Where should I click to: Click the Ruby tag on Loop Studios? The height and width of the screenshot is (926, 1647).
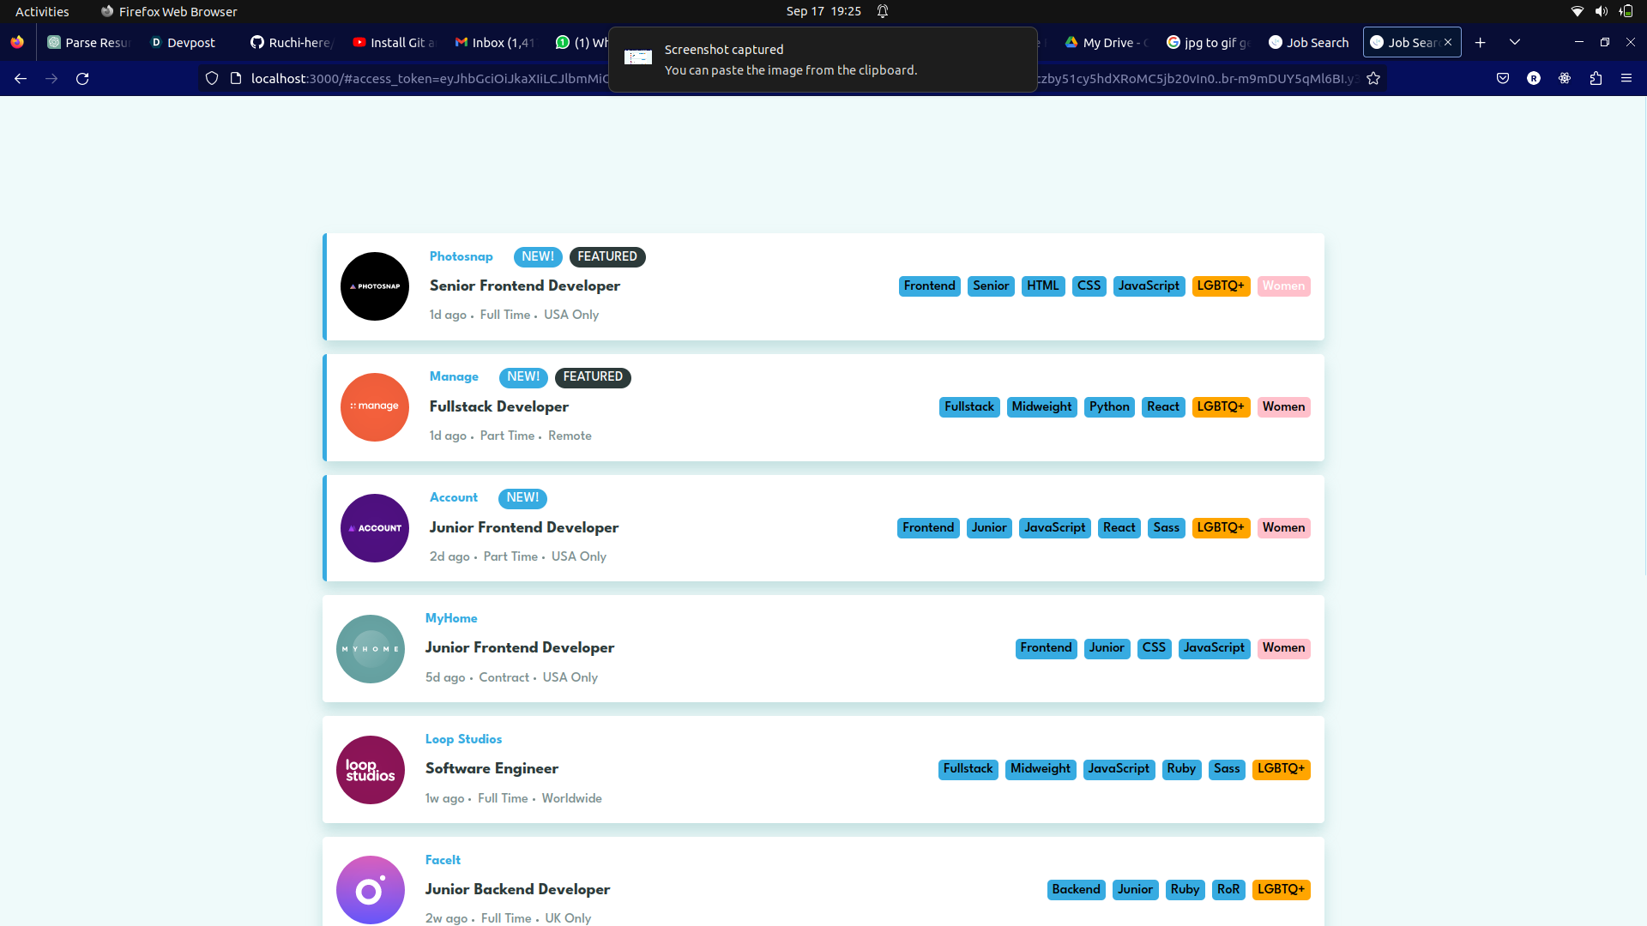[x=1181, y=769]
